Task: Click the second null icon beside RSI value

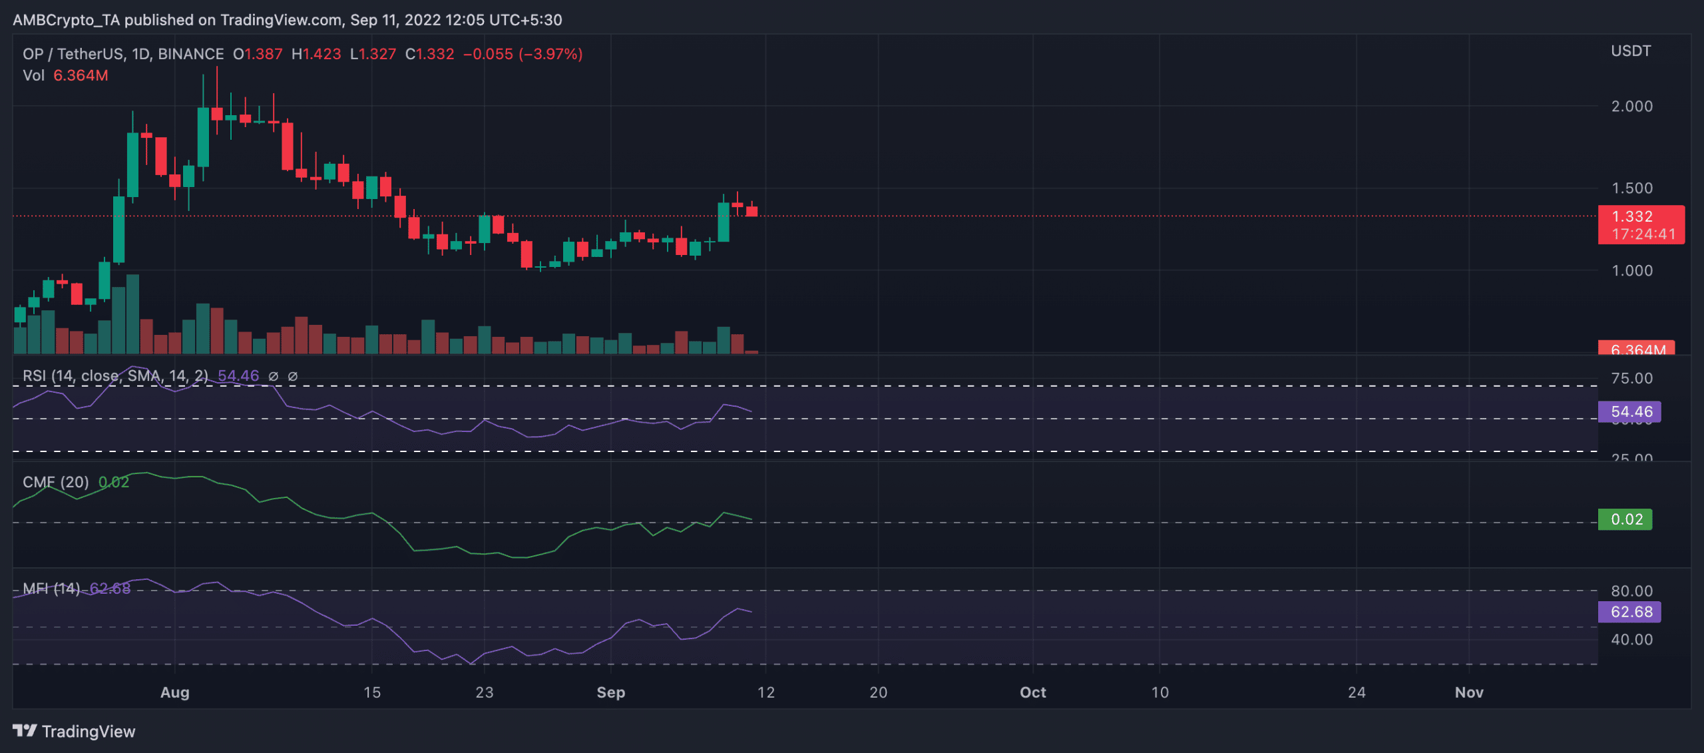Action: click(x=292, y=376)
